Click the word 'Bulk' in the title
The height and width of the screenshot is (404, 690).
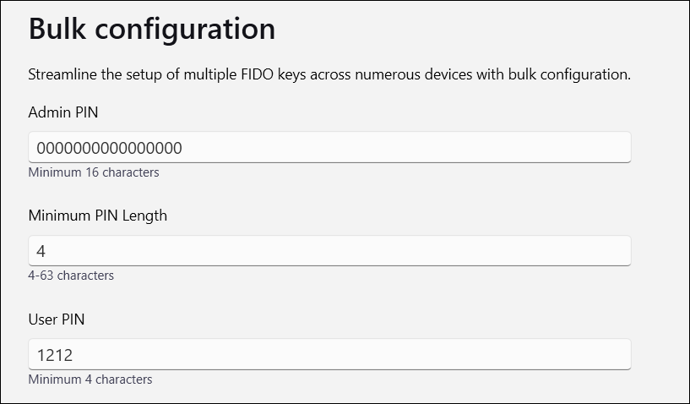pos(59,29)
